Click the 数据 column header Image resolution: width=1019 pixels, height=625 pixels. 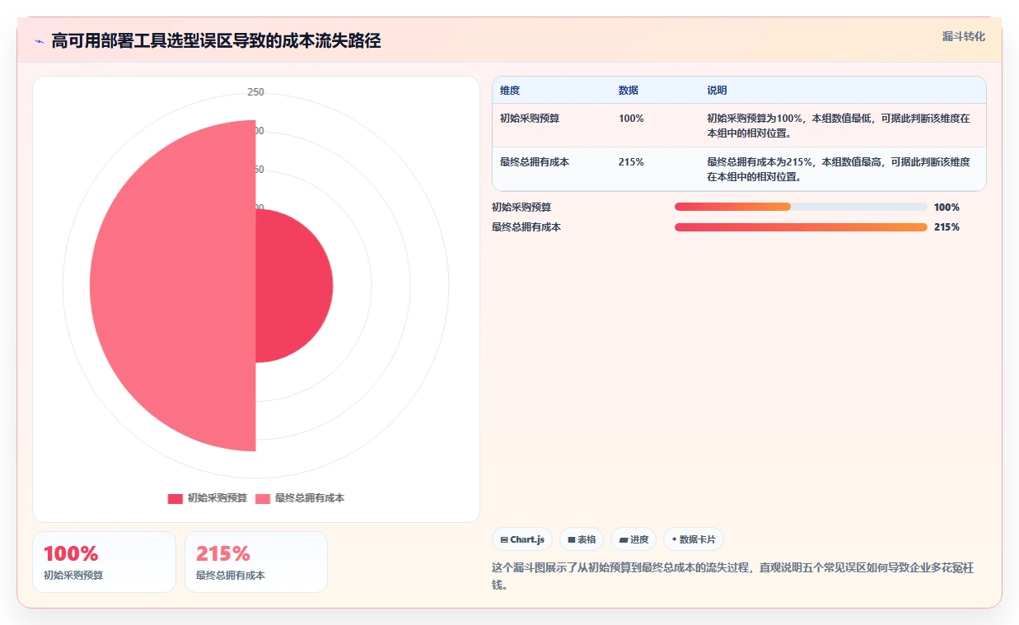click(629, 91)
